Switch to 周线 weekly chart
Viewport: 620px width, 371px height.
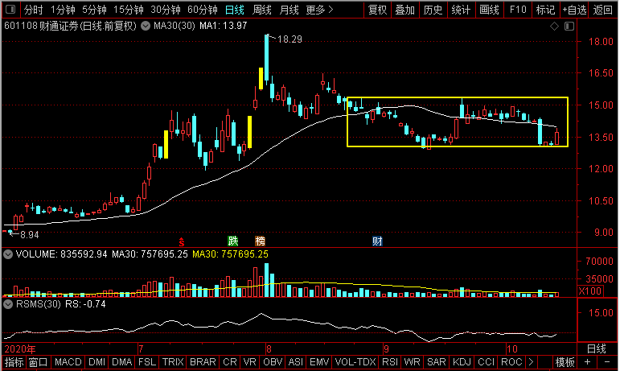pos(262,10)
